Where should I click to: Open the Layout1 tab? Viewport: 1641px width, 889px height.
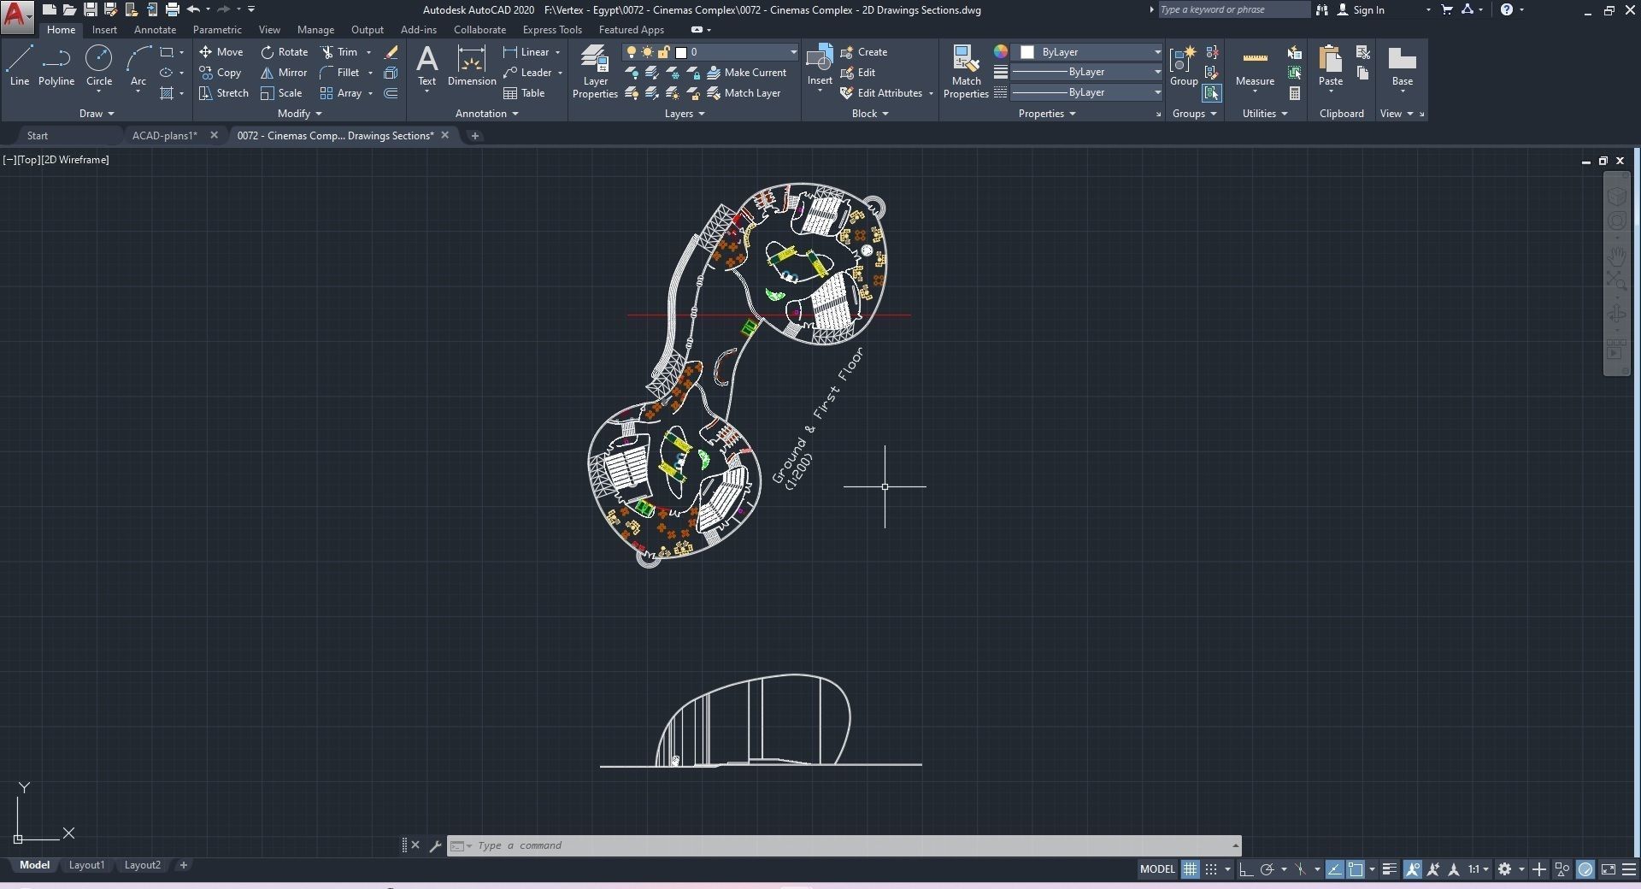tap(86, 865)
